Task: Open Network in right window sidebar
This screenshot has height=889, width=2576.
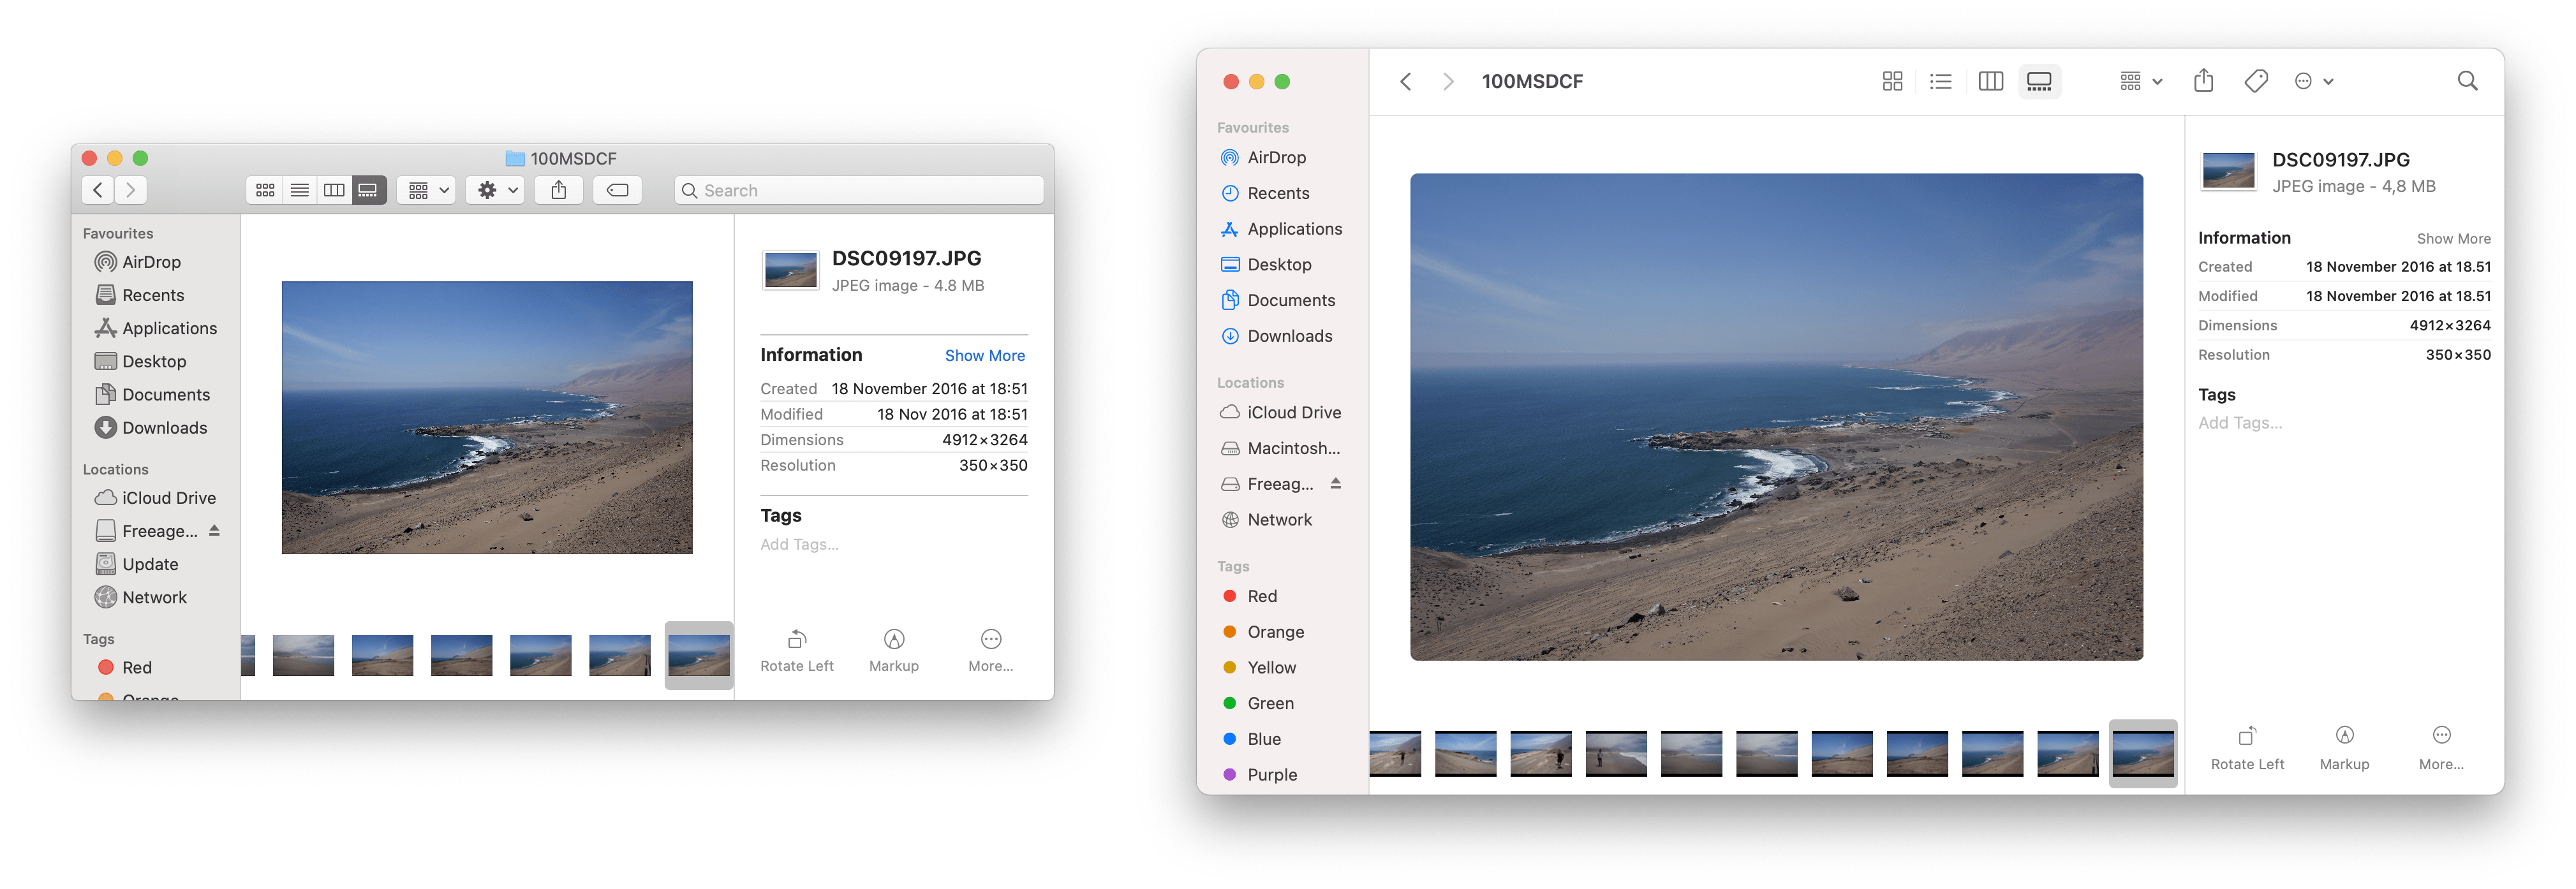Action: point(1267,519)
